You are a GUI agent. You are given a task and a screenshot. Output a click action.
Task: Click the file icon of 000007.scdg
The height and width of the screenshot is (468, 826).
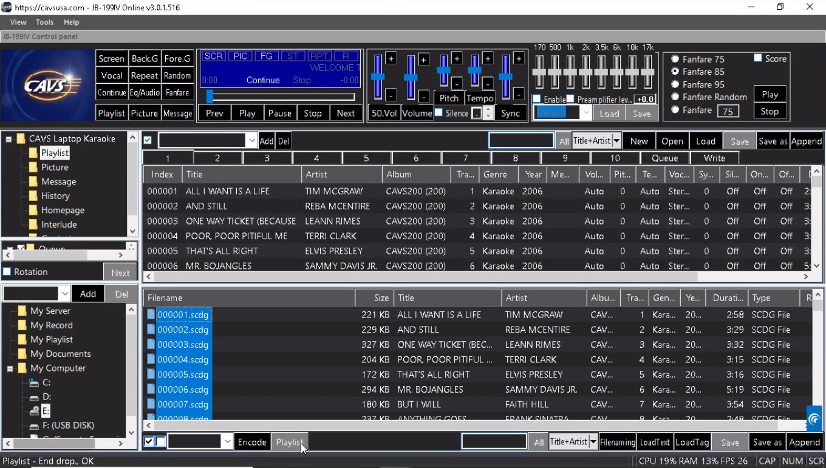tap(151, 404)
